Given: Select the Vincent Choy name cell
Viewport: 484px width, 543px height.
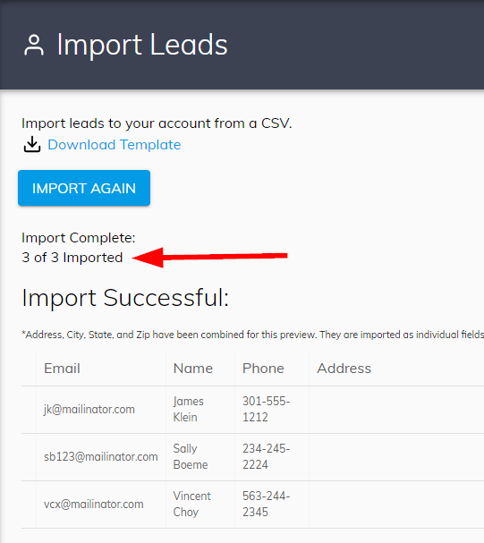Looking at the screenshot, I should pyautogui.click(x=191, y=505).
